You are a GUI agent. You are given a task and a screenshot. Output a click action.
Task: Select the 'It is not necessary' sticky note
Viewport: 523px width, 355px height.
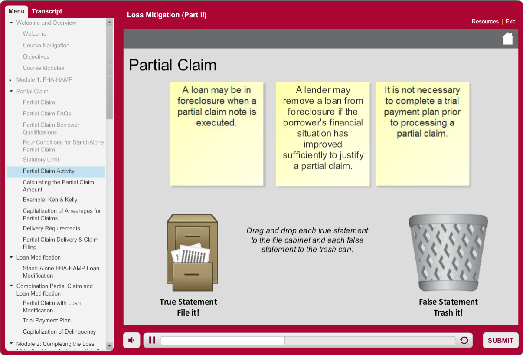coord(422,134)
